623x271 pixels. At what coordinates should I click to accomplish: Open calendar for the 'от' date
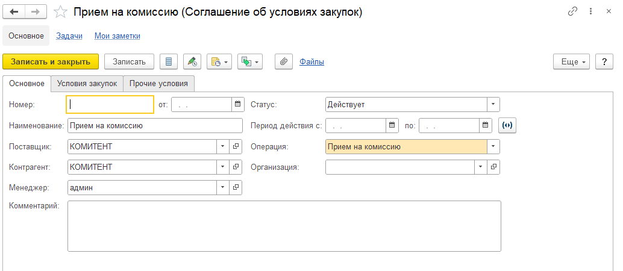(237, 104)
